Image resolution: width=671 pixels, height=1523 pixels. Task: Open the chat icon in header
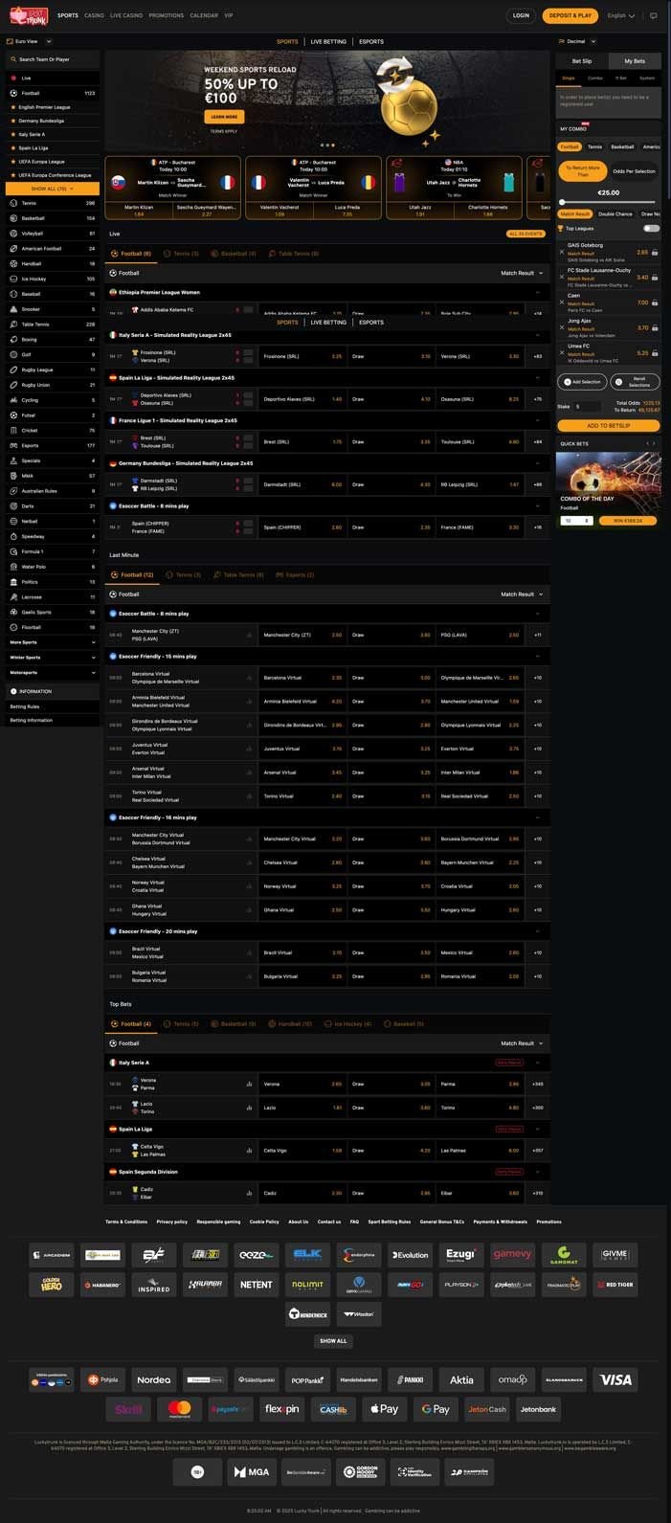[x=654, y=15]
